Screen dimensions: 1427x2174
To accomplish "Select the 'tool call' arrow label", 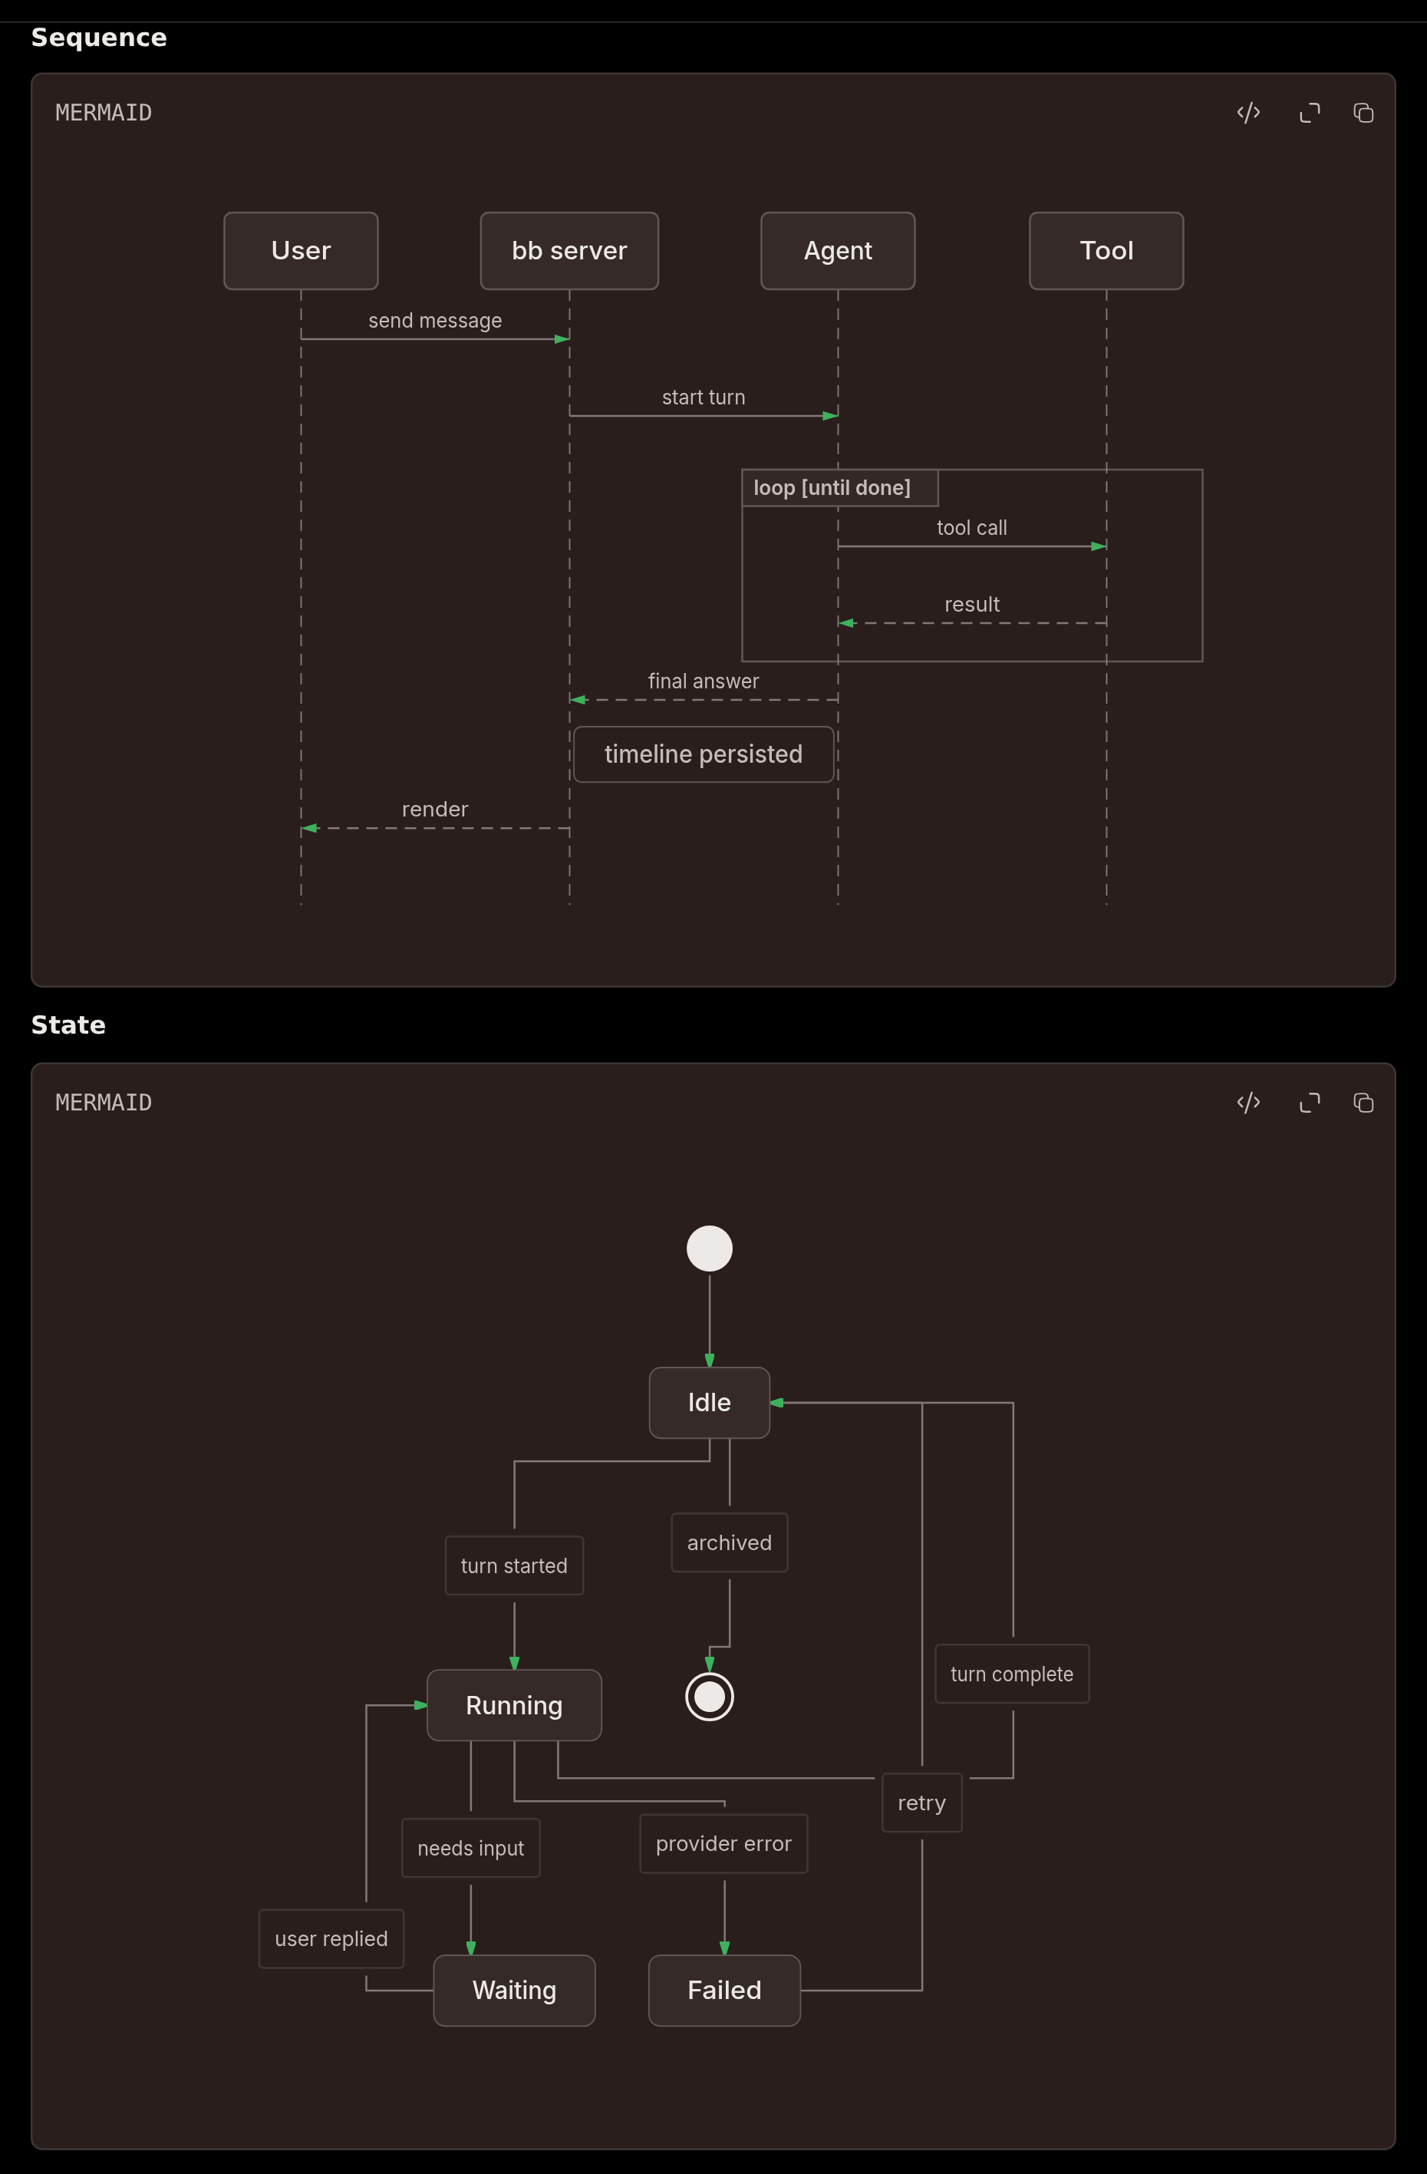I will point(972,528).
